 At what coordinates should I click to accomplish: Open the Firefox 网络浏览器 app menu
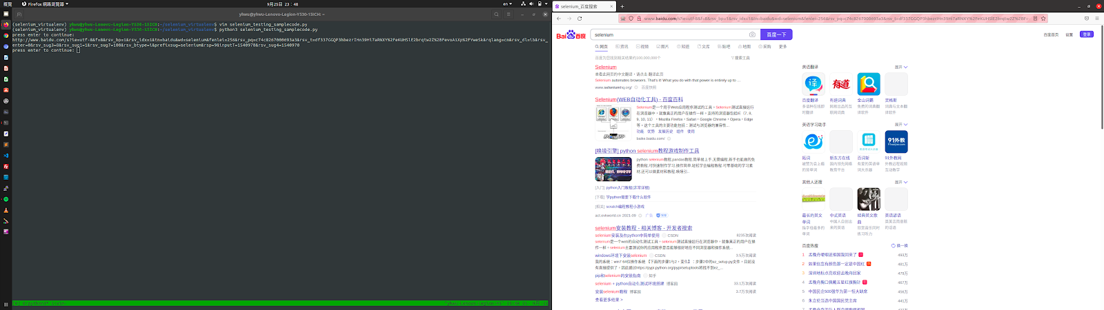[x=46, y=4]
